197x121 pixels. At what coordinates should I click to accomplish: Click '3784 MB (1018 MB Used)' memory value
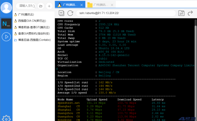point(117,35)
